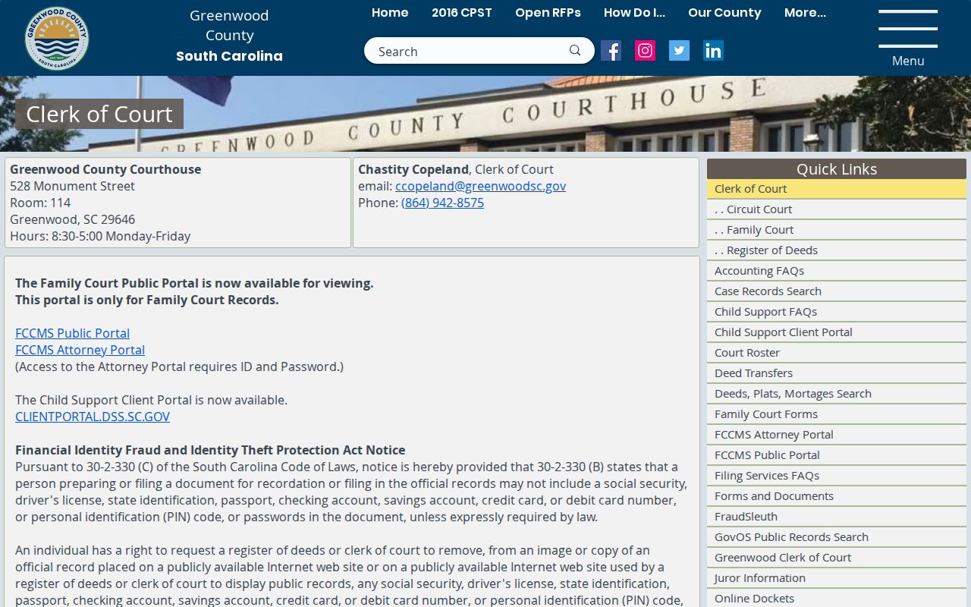Email ccopeland@greenwoodsc.gov link
This screenshot has width=971, height=607.
480,186
